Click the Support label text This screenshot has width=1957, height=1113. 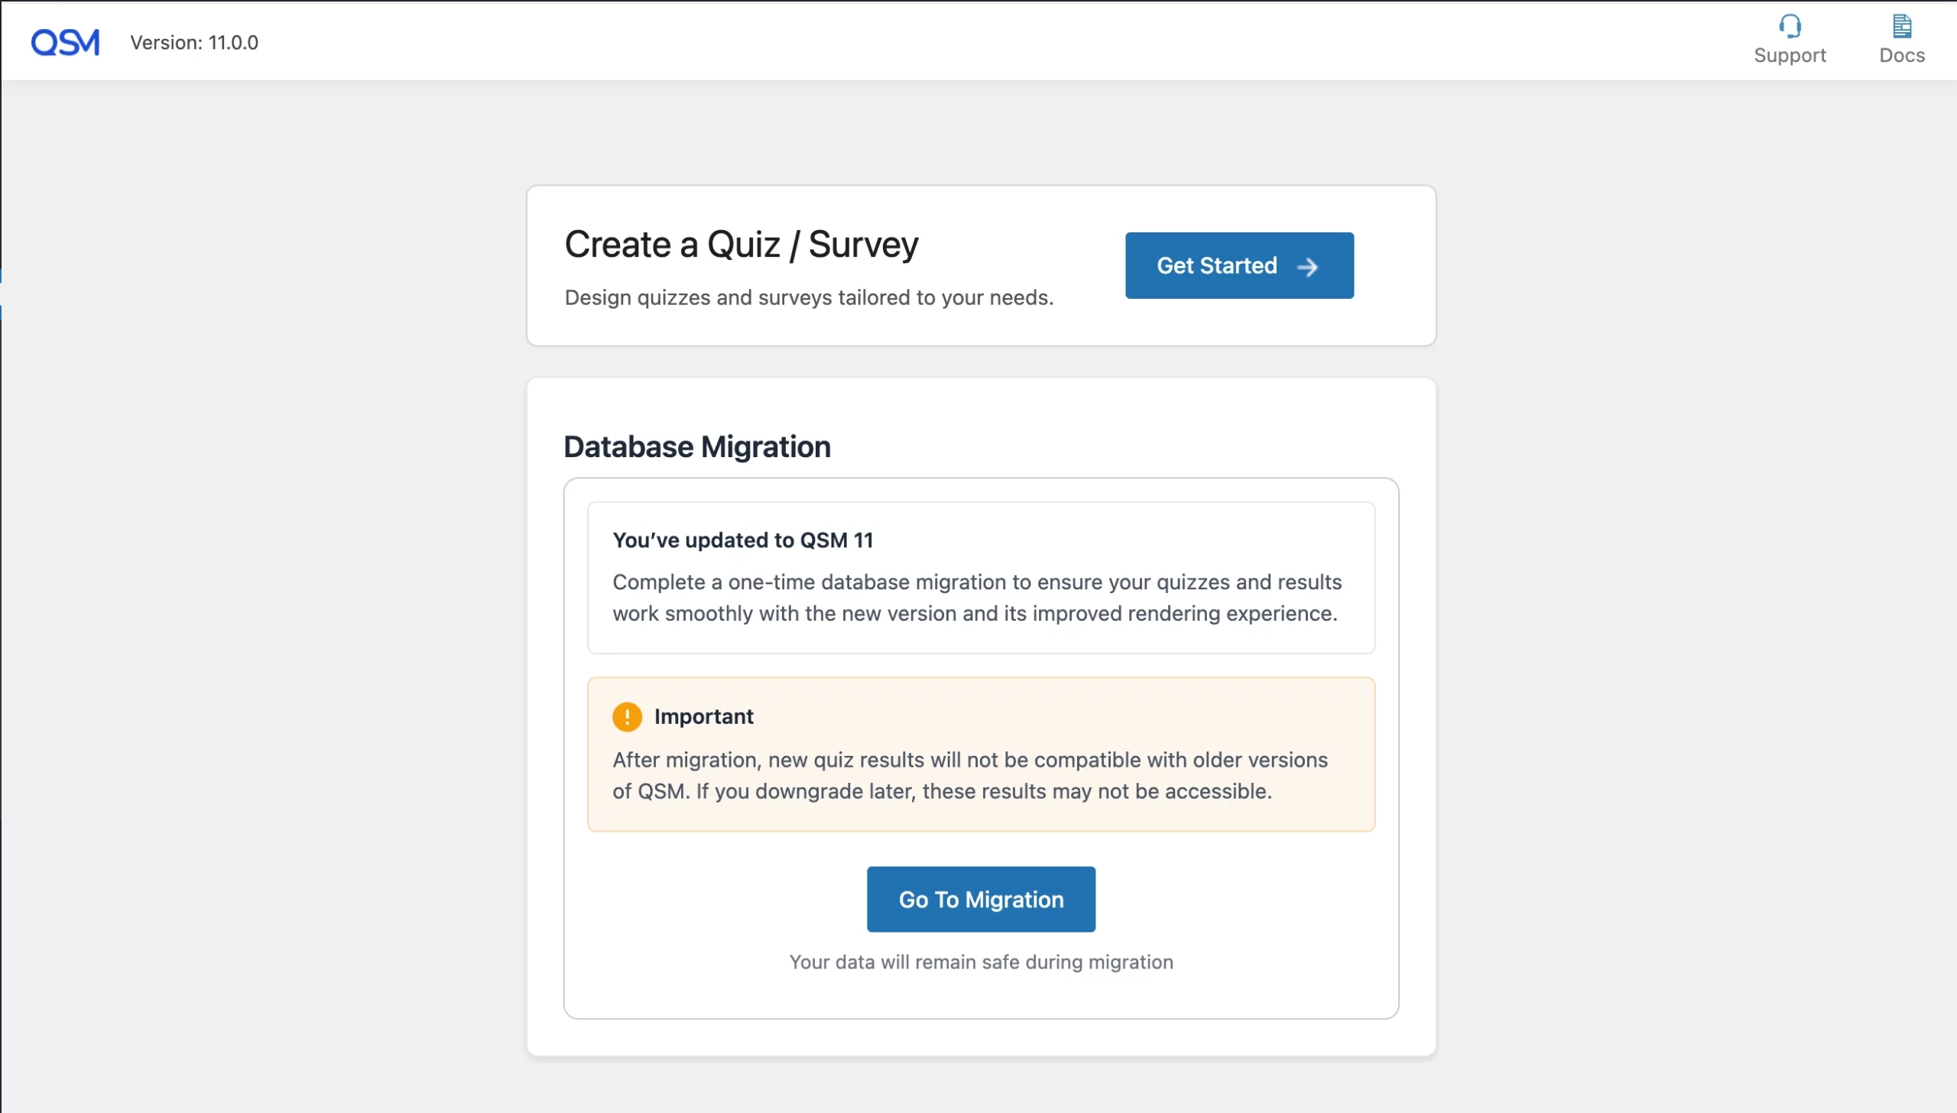click(x=1790, y=55)
